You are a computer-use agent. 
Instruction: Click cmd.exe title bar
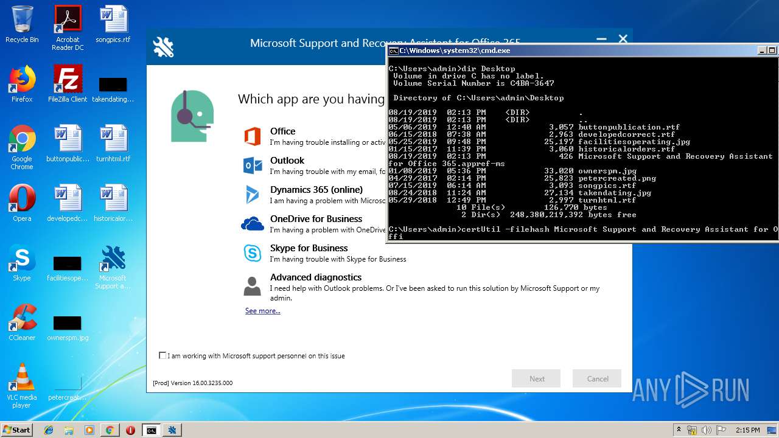(x=572, y=50)
